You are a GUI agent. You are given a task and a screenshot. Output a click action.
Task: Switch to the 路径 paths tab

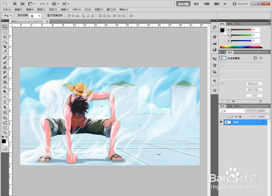pos(237,106)
